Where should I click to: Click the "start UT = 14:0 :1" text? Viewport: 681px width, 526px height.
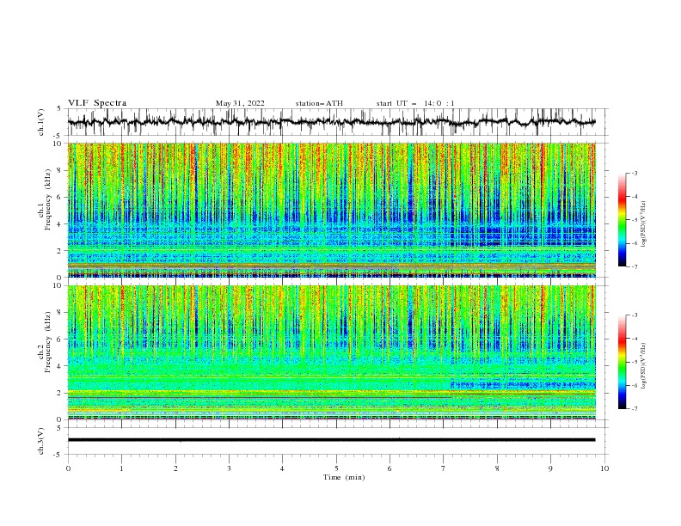tap(415, 103)
